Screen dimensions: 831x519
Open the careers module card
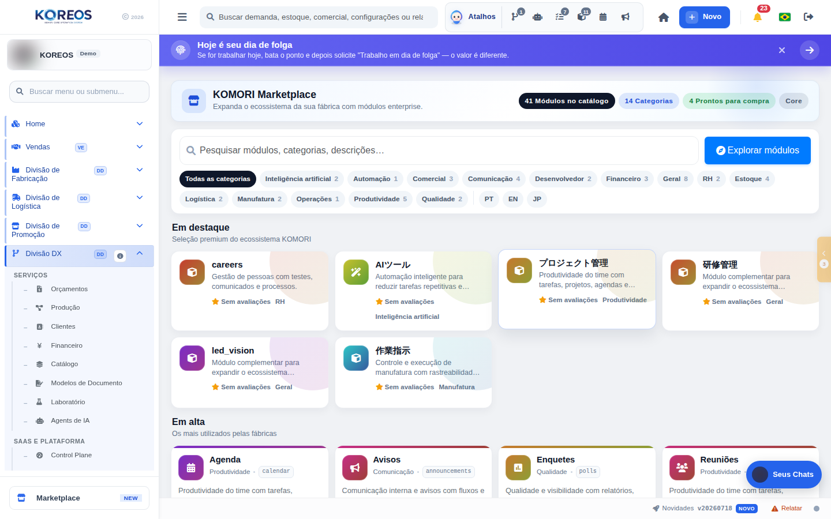click(x=250, y=291)
